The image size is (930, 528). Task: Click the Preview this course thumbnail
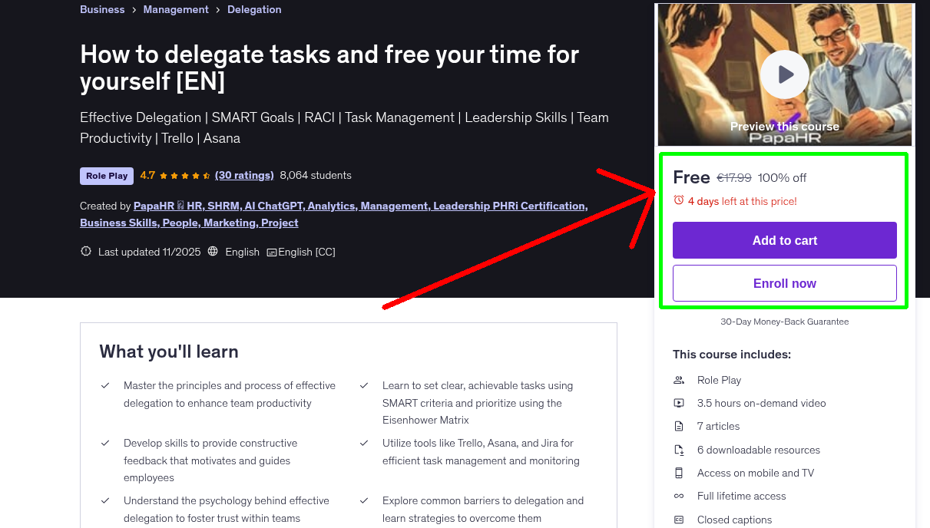(x=784, y=126)
